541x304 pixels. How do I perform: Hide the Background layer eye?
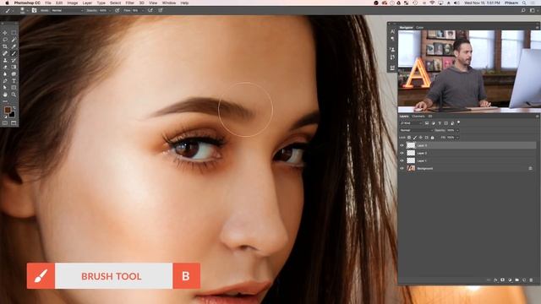pyautogui.click(x=402, y=168)
